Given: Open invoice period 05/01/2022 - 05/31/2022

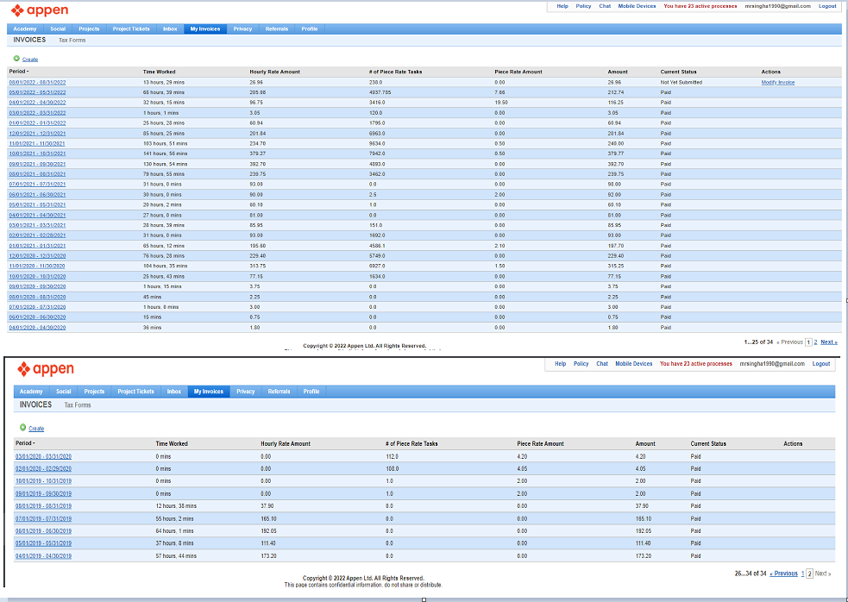Looking at the screenshot, I should (37, 92).
